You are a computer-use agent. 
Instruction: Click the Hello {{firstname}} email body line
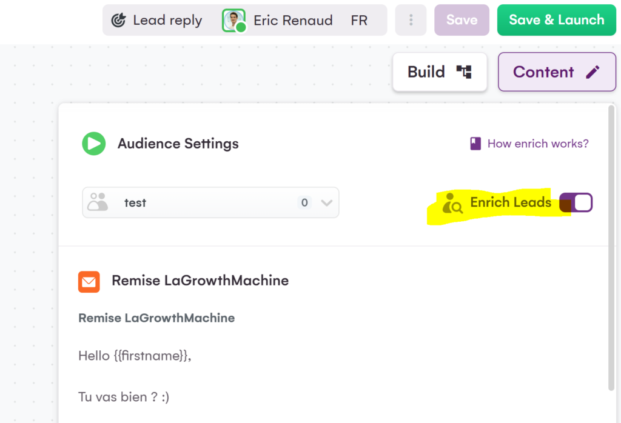(x=135, y=356)
